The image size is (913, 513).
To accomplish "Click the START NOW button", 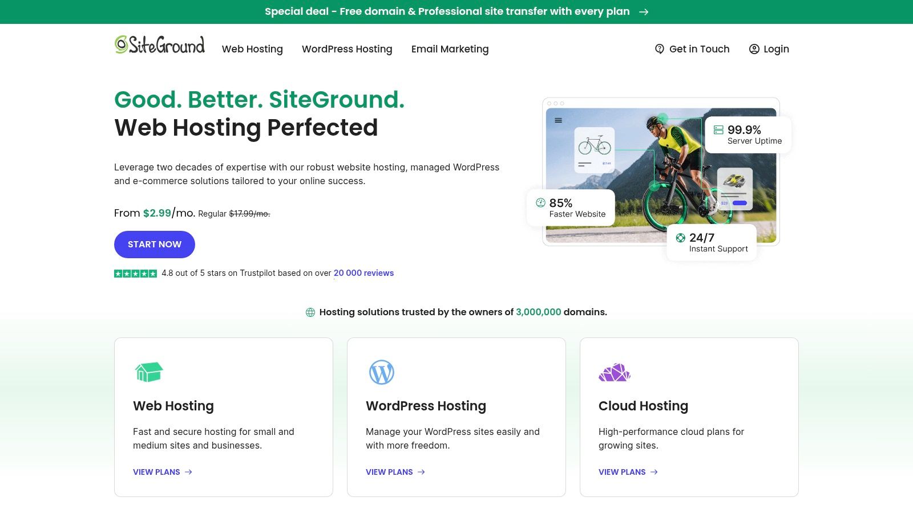I will (155, 245).
